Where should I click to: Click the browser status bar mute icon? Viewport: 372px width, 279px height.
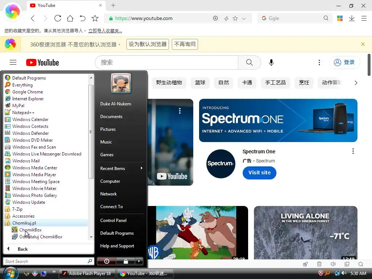[333, 264]
